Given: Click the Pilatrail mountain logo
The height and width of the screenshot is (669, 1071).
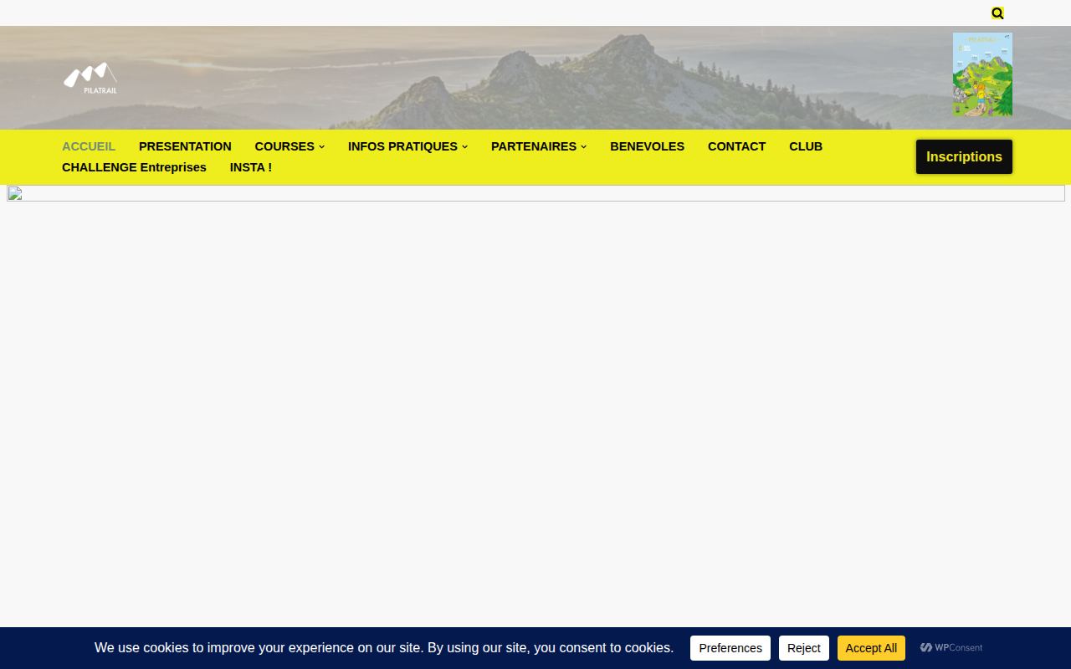Looking at the screenshot, I should point(90,78).
